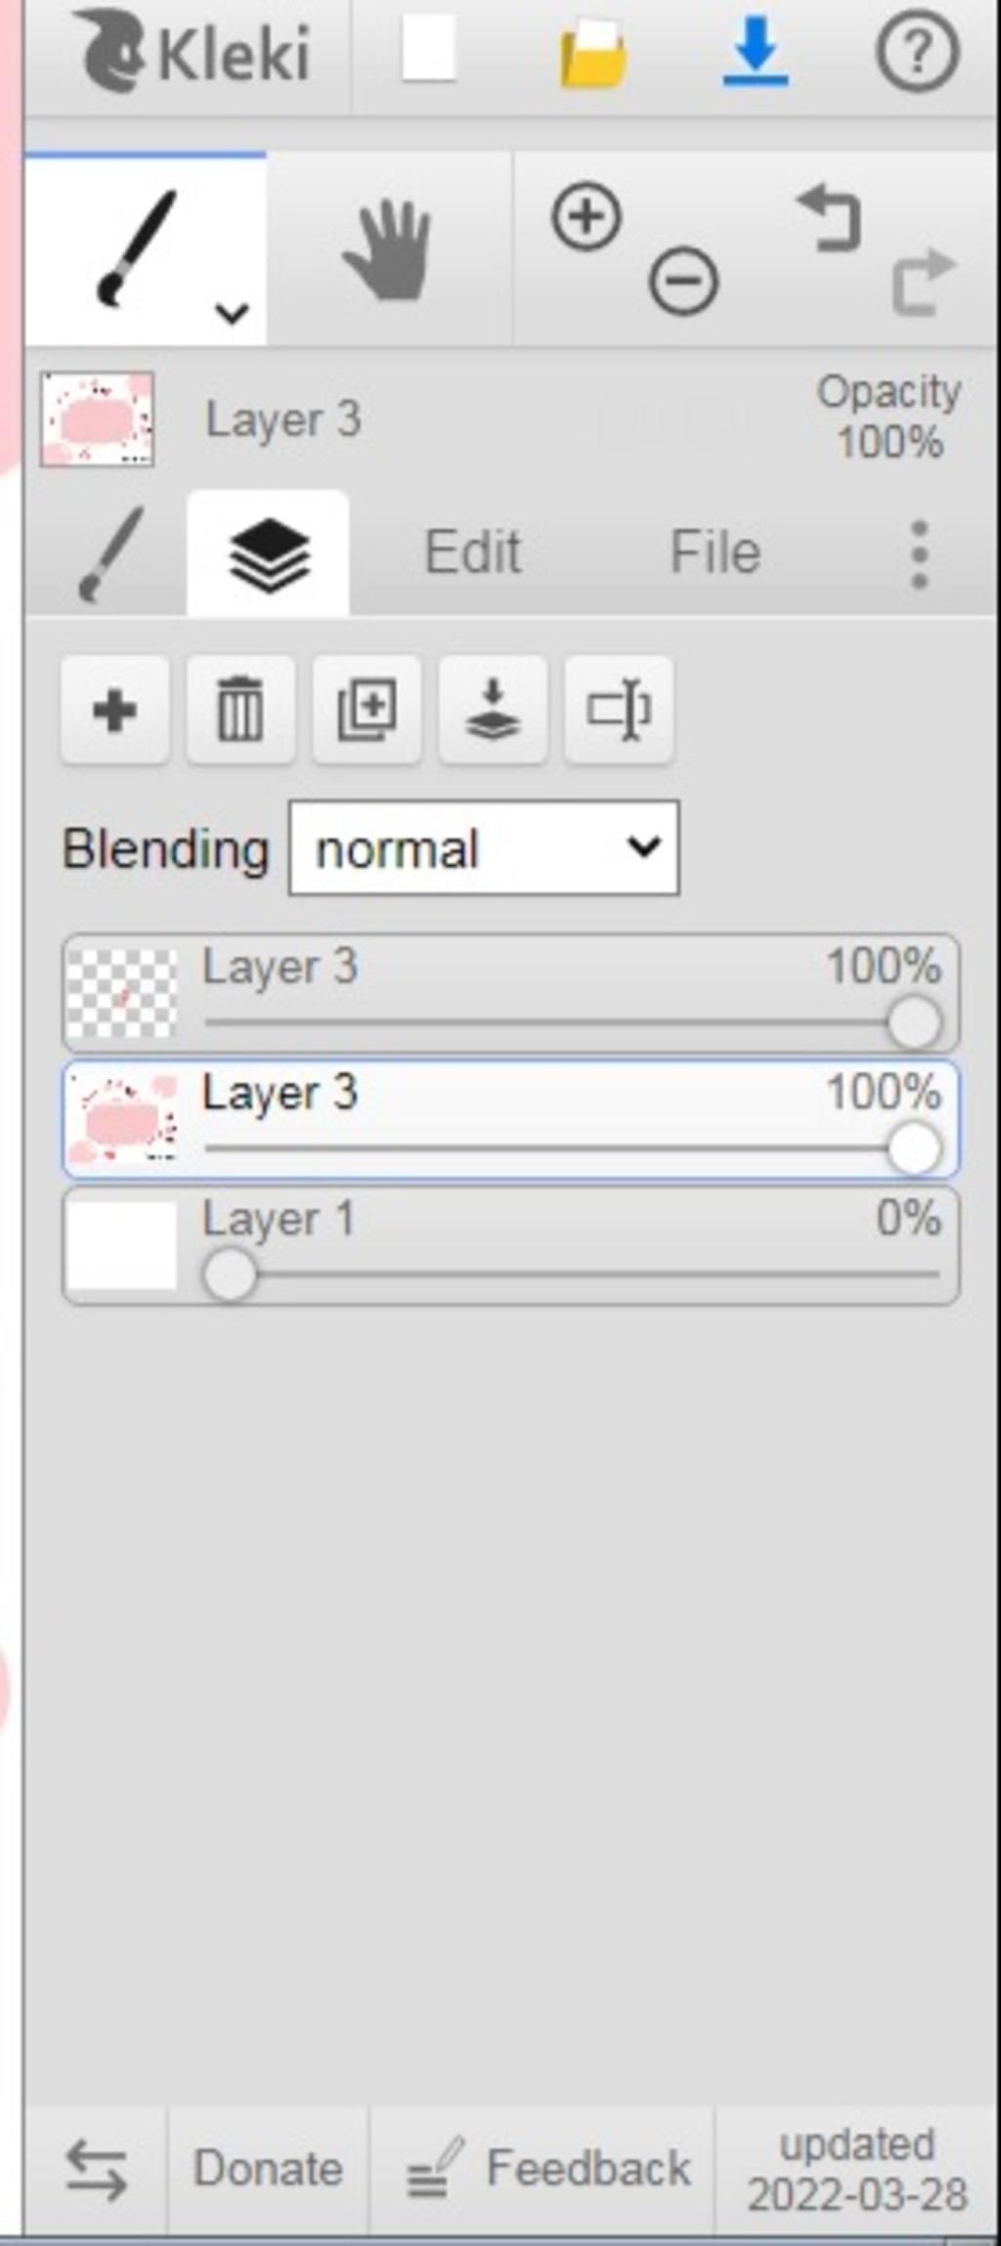Screen dimensions: 1001x2246
Task: Rename layer with text cursor icon
Action: coord(619,711)
